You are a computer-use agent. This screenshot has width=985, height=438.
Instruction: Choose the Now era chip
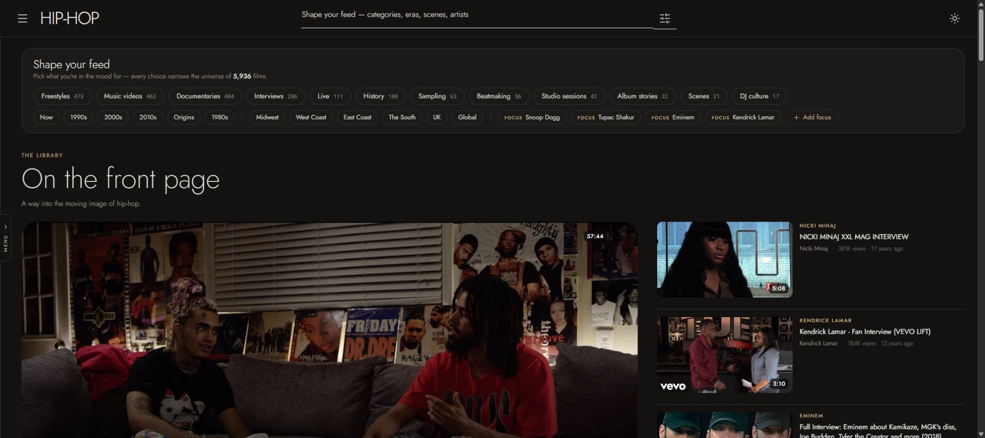[x=47, y=118]
